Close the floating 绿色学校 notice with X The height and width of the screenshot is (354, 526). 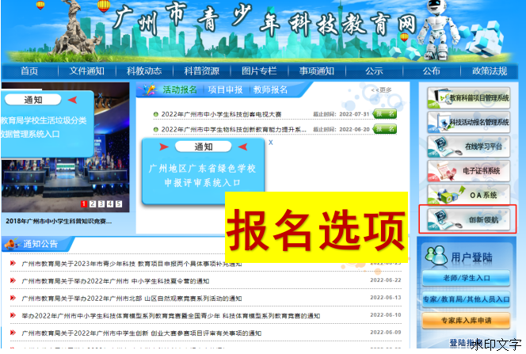(270, 143)
